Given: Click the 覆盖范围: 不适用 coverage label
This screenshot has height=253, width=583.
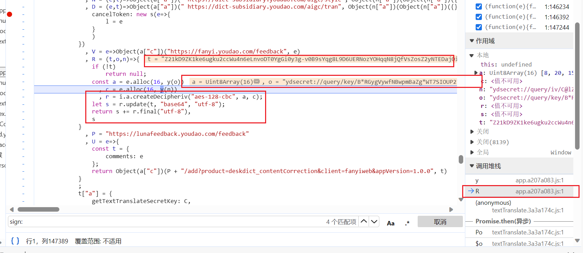Looking at the screenshot, I should point(98,241).
